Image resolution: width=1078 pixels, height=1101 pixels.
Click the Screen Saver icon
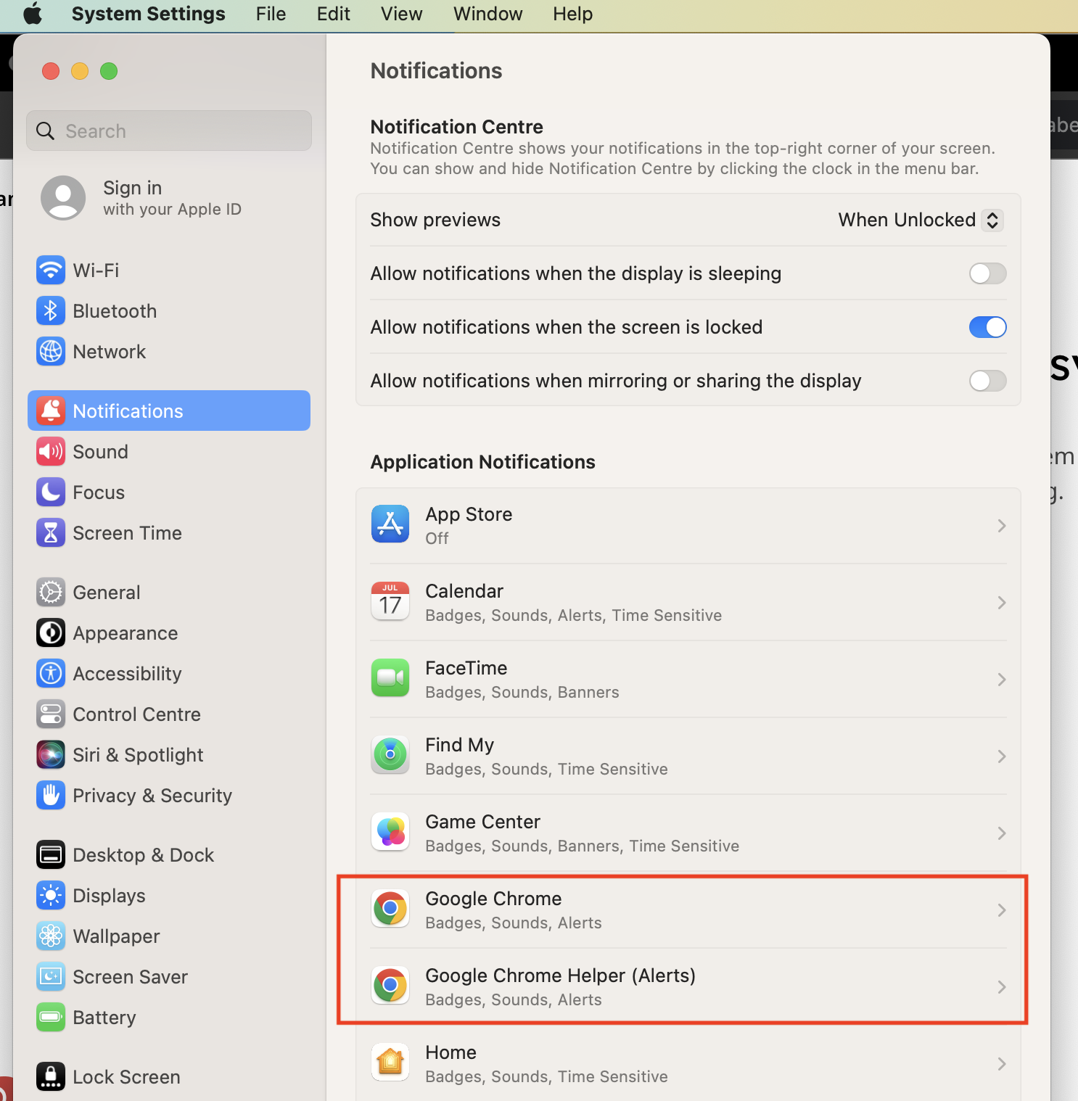click(51, 977)
